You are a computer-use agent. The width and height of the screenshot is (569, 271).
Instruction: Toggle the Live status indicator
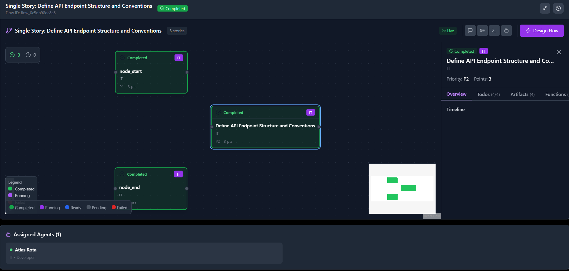[448, 31]
